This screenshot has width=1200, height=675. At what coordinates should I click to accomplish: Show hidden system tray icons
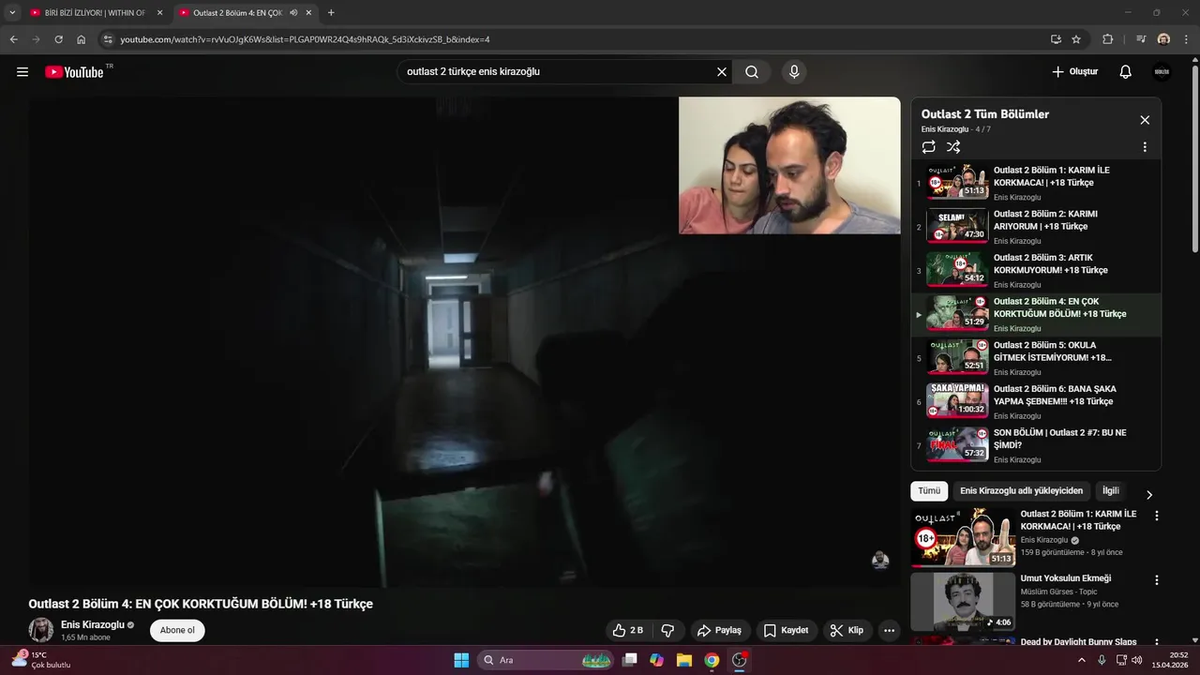(1084, 660)
